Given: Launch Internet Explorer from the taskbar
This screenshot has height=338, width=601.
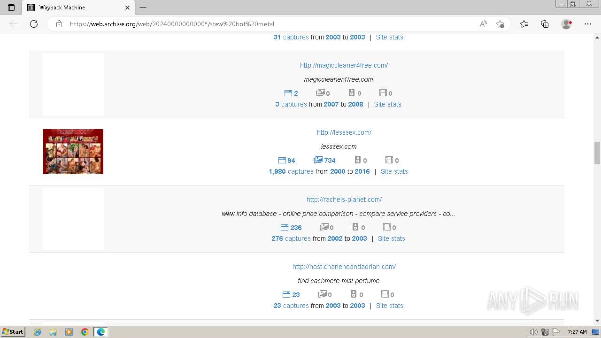Looking at the screenshot, I should point(37,332).
